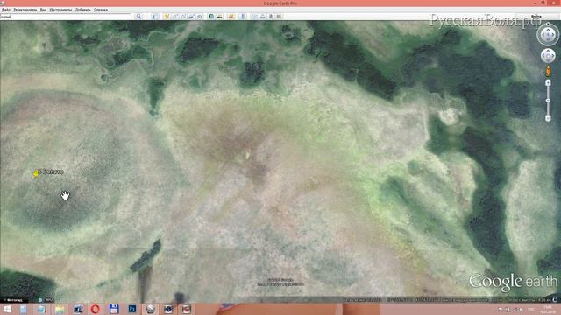Open the Добавить menu
This screenshot has width=561, height=315.
pos(82,10)
